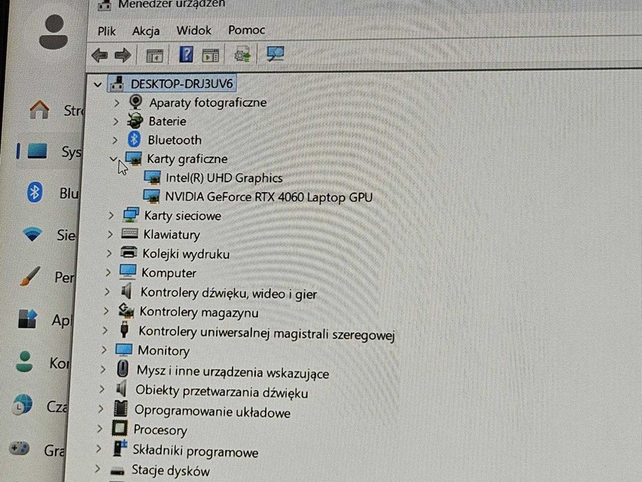642x482 pixels.
Task: Click the speaker icon beside Kontrolery dźwięku
Action: pos(127,291)
